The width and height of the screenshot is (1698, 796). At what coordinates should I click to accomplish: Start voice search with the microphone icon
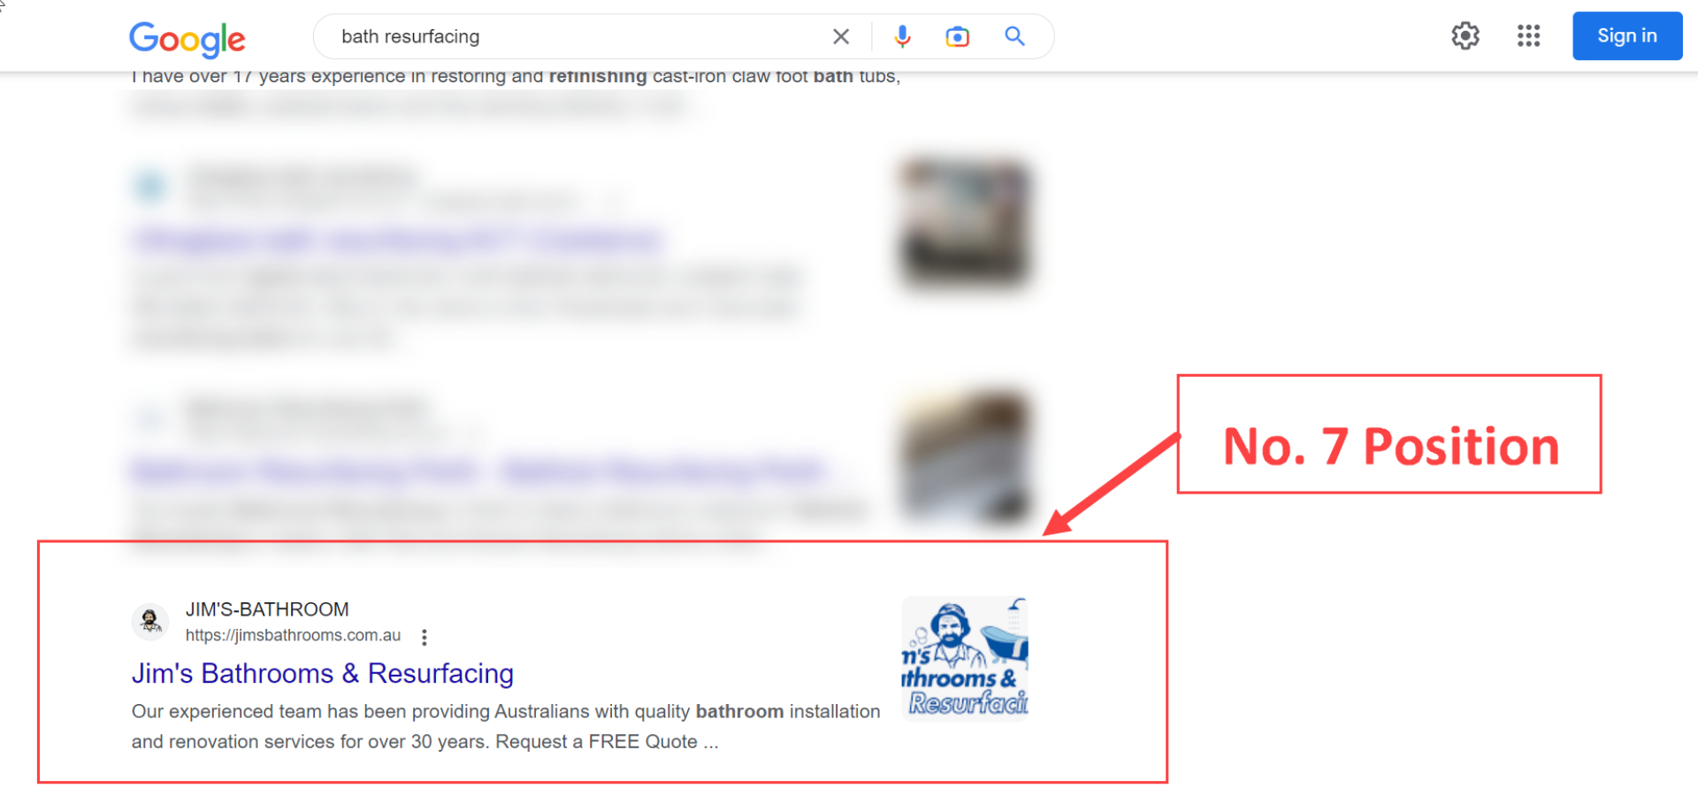tap(901, 36)
